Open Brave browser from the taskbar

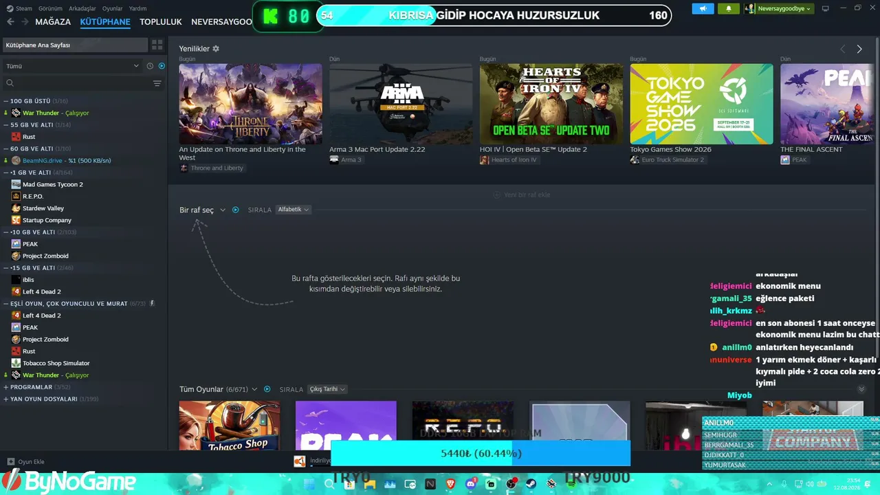tap(450, 484)
